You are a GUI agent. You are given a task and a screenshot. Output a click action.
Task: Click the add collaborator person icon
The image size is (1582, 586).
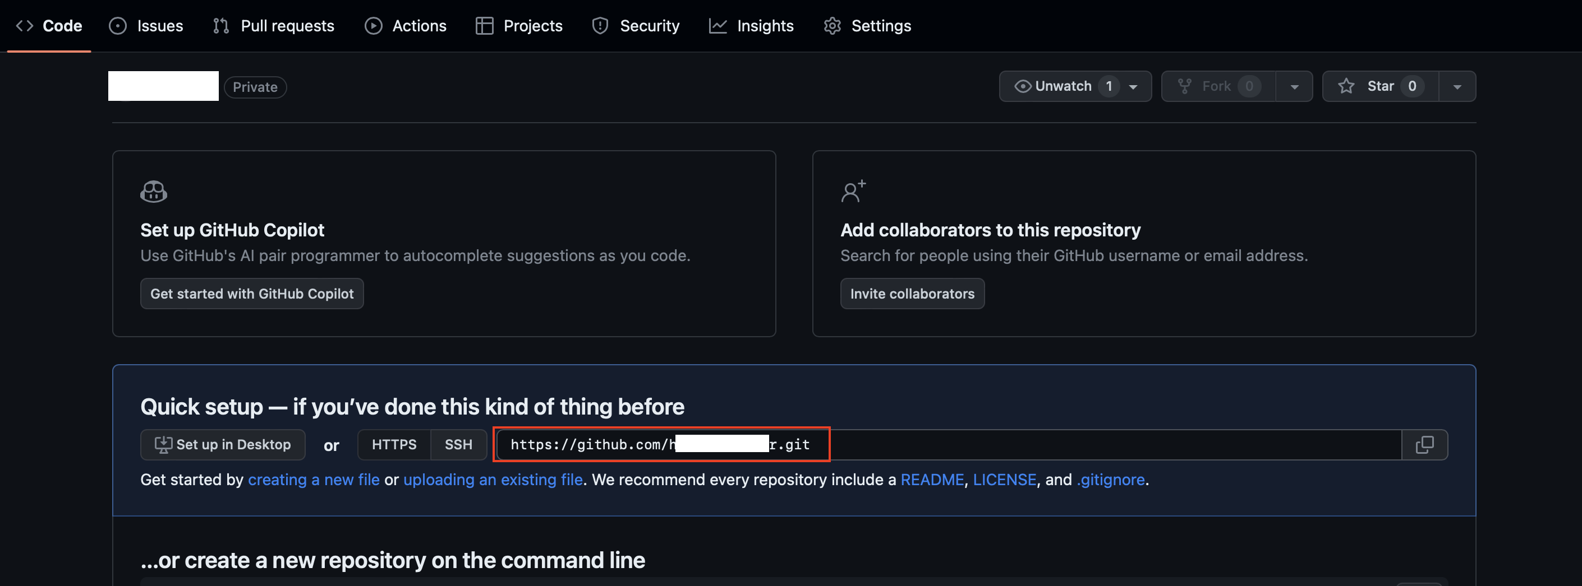click(853, 191)
